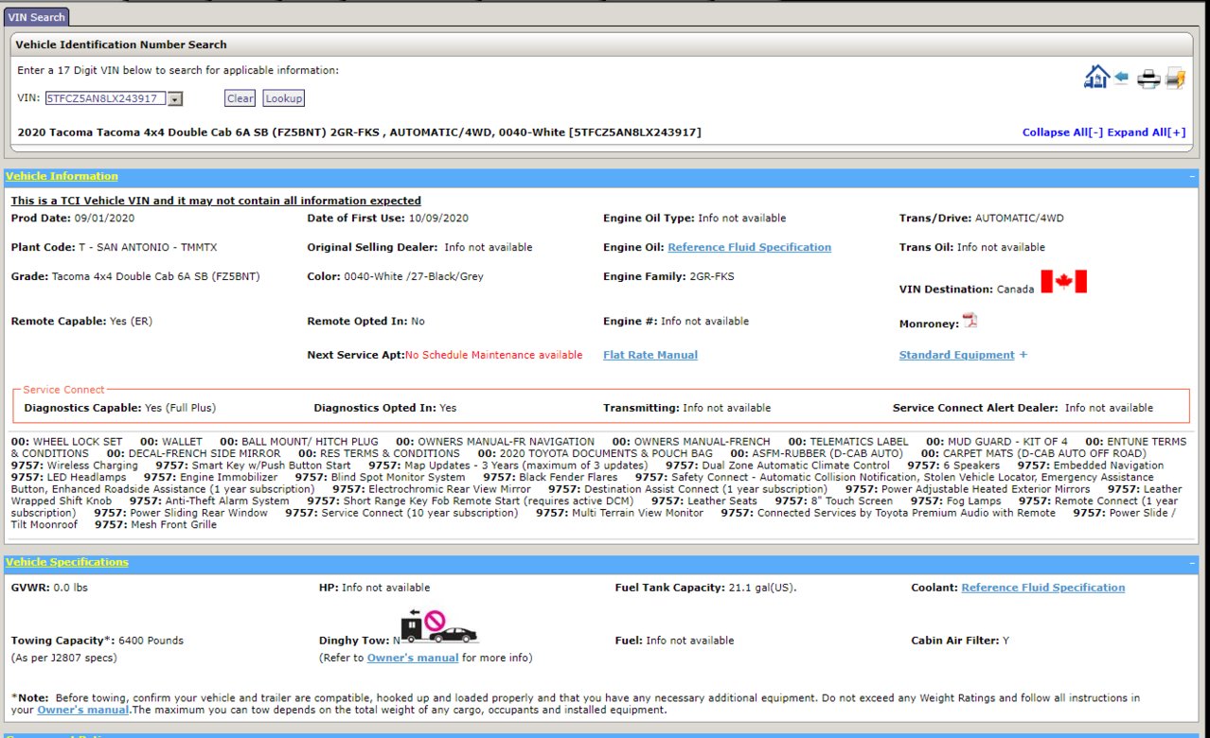Screen dimensions: 1210x738
Task: Select the TCI Vehicle VIN warning text
Action: pyautogui.click(x=216, y=201)
